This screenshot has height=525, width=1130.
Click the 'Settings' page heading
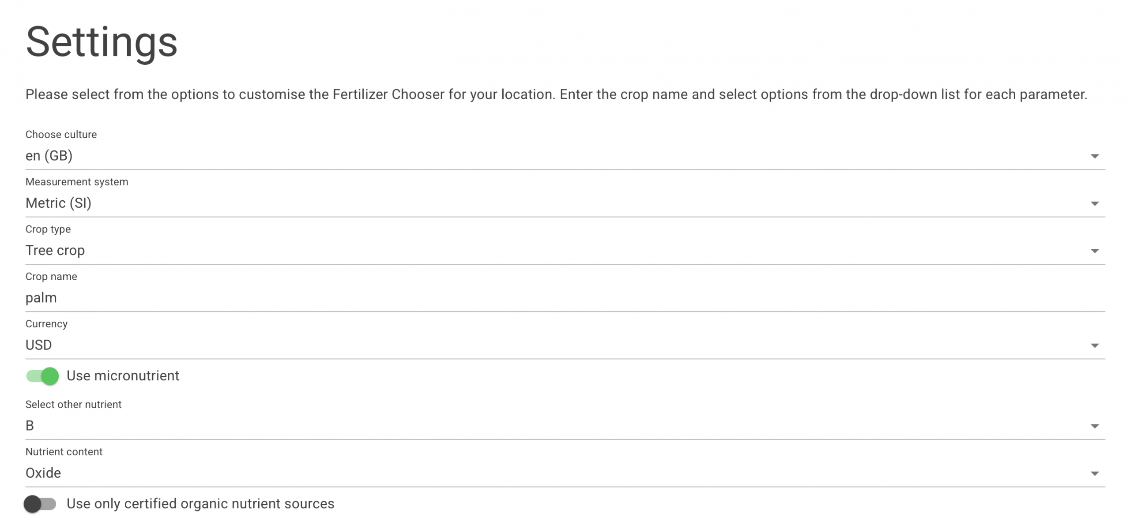102,42
